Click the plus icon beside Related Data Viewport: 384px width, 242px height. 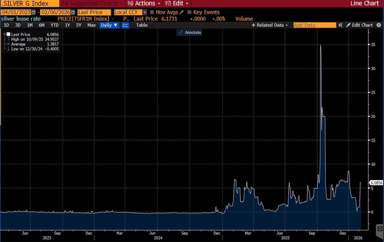click(254, 25)
